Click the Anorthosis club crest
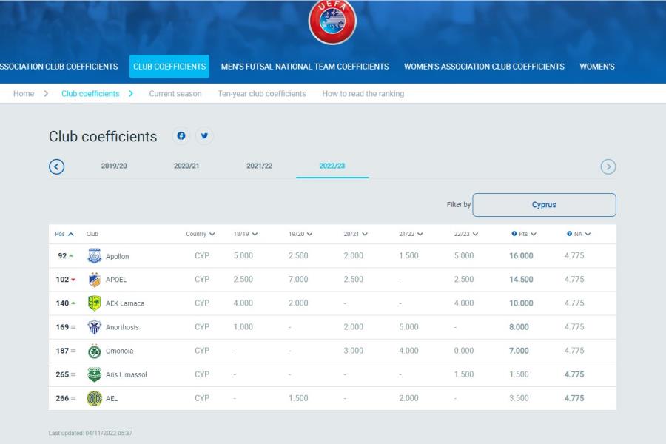Viewport: 666px width, 444px height. click(94, 327)
